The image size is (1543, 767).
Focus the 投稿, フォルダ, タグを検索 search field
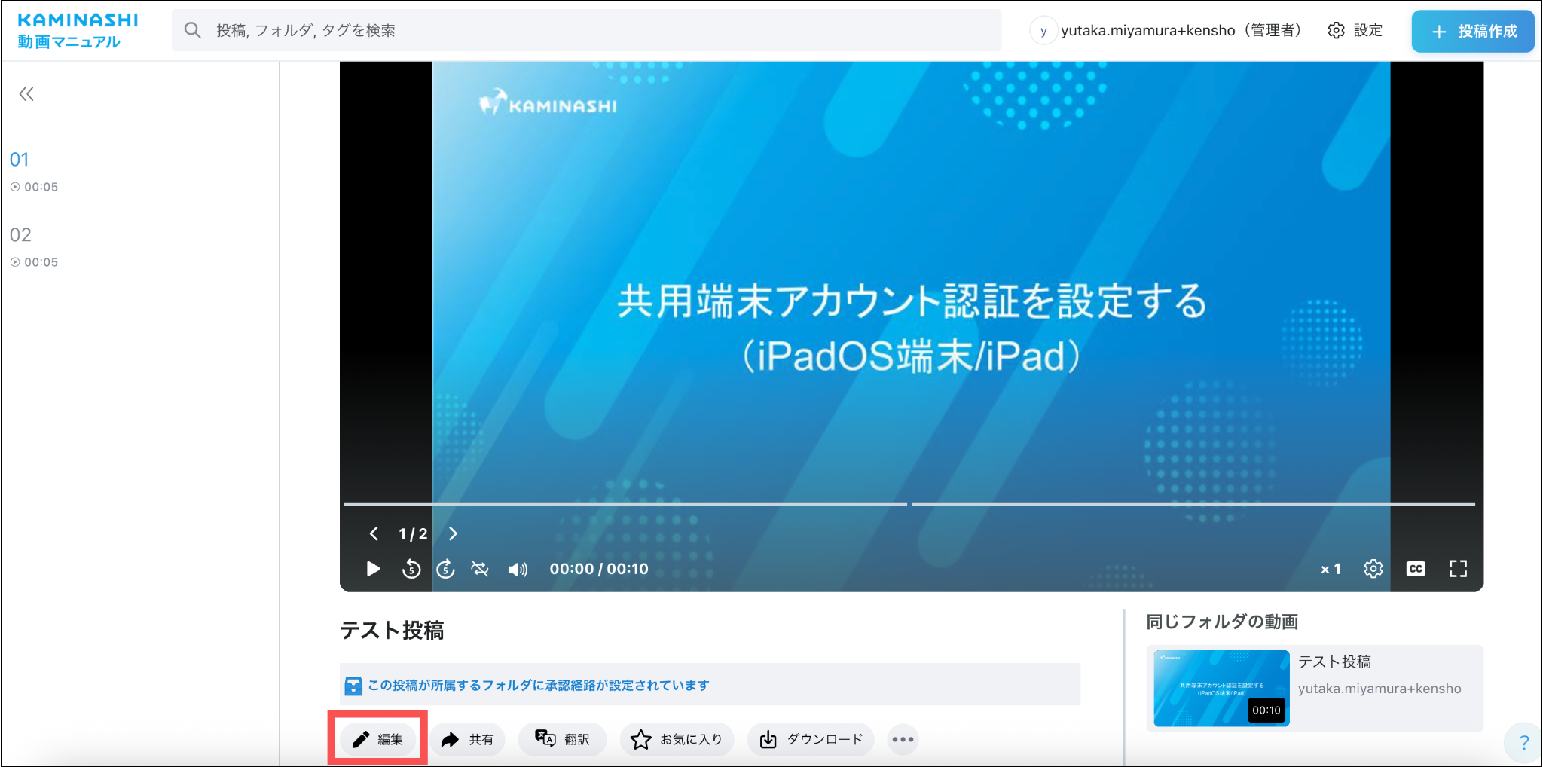click(x=587, y=31)
